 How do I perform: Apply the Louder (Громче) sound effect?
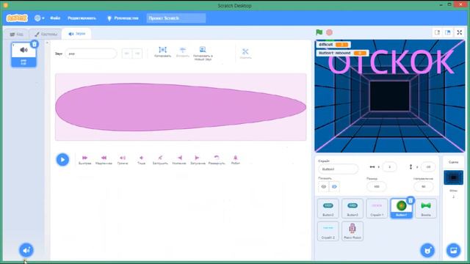coord(123,160)
